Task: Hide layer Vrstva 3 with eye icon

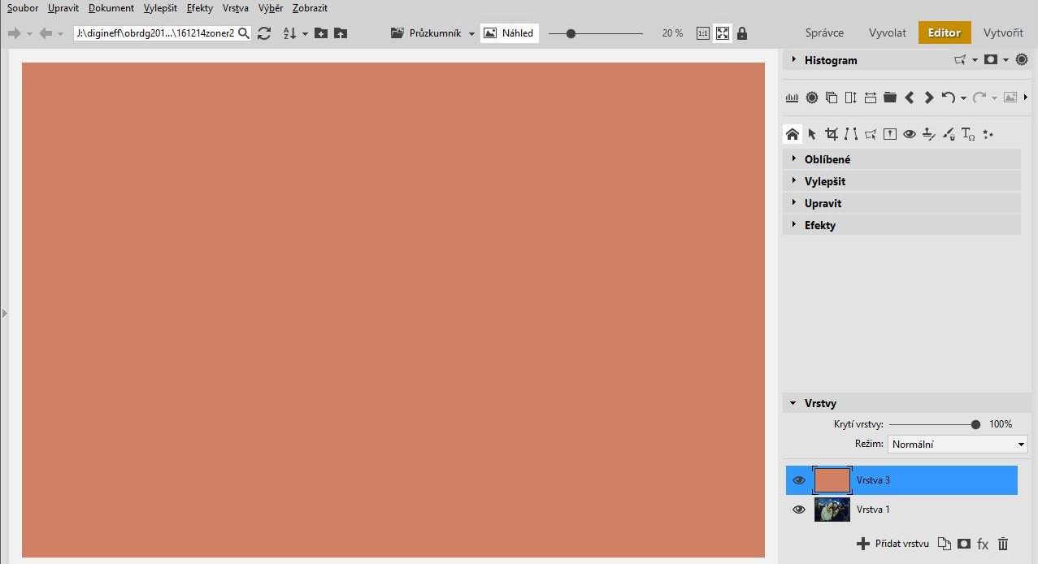Action: click(799, 480)
